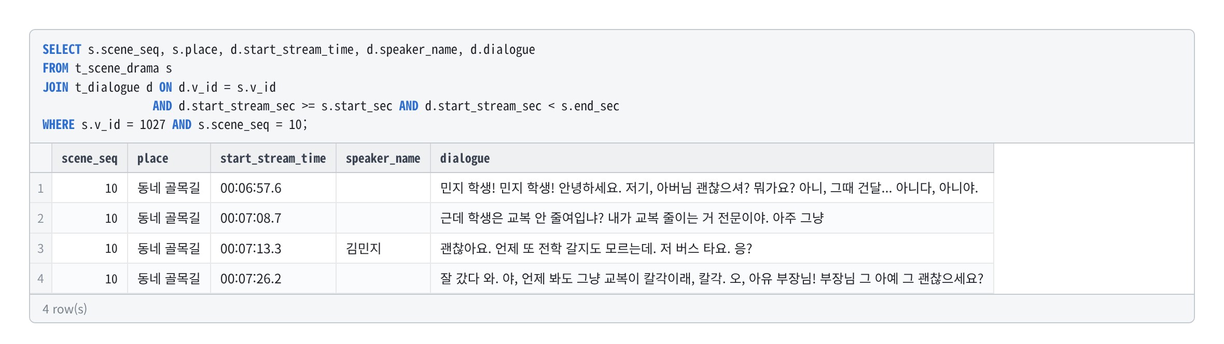1224x344 pixels.
Task: Click the JOIN t_dialogue line in query
Action: 159,87
